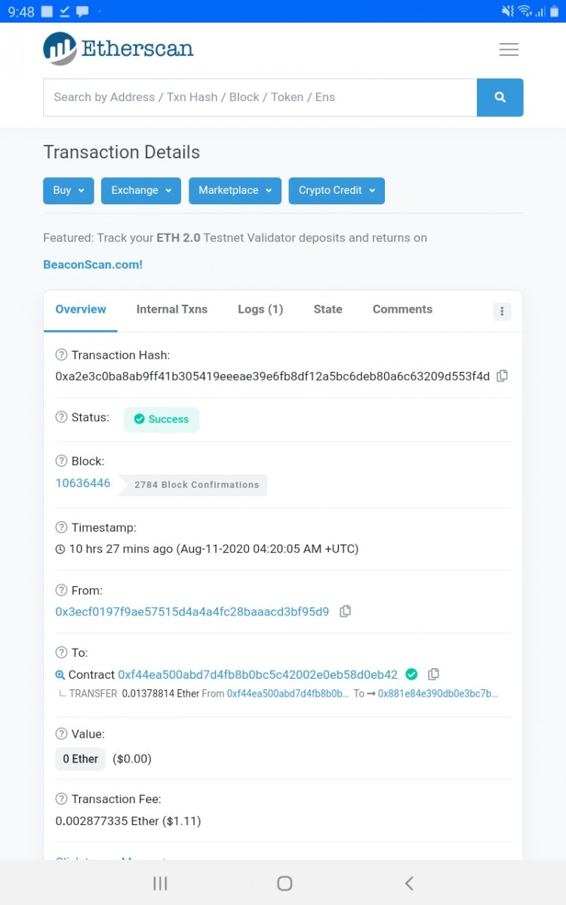Screen dimensions: 566x905
Task: Tap the Android back arrow
Action: tap(408, 883)
